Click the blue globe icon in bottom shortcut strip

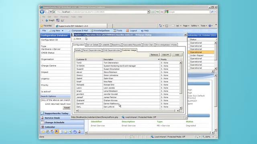pyautogui.click(x=75, y=132)
